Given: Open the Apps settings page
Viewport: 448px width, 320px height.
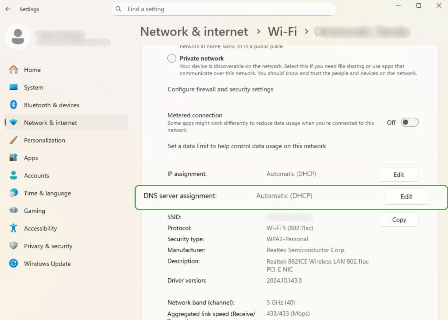Looking at the screenshot, I should (67, 158).
